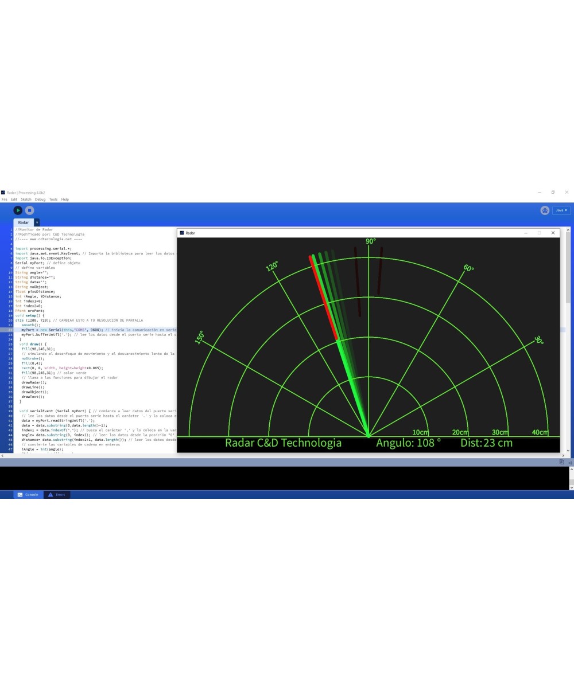
Task: Stop the running sketch
Action: click(x=29, y=210)
